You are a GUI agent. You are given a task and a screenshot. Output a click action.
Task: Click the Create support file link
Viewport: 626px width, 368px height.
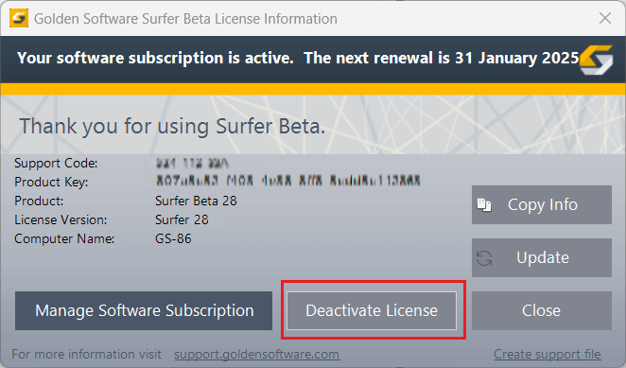point(547,355)
